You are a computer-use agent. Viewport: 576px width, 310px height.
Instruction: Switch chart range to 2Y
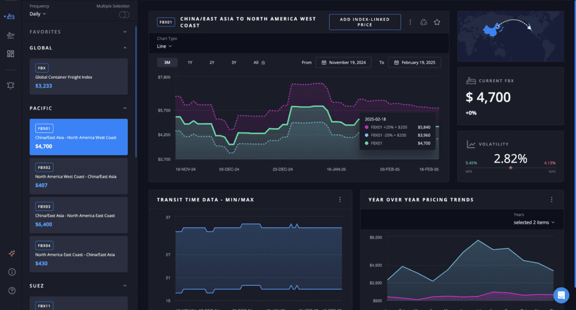pyautogui.click(x=212, y=62)
